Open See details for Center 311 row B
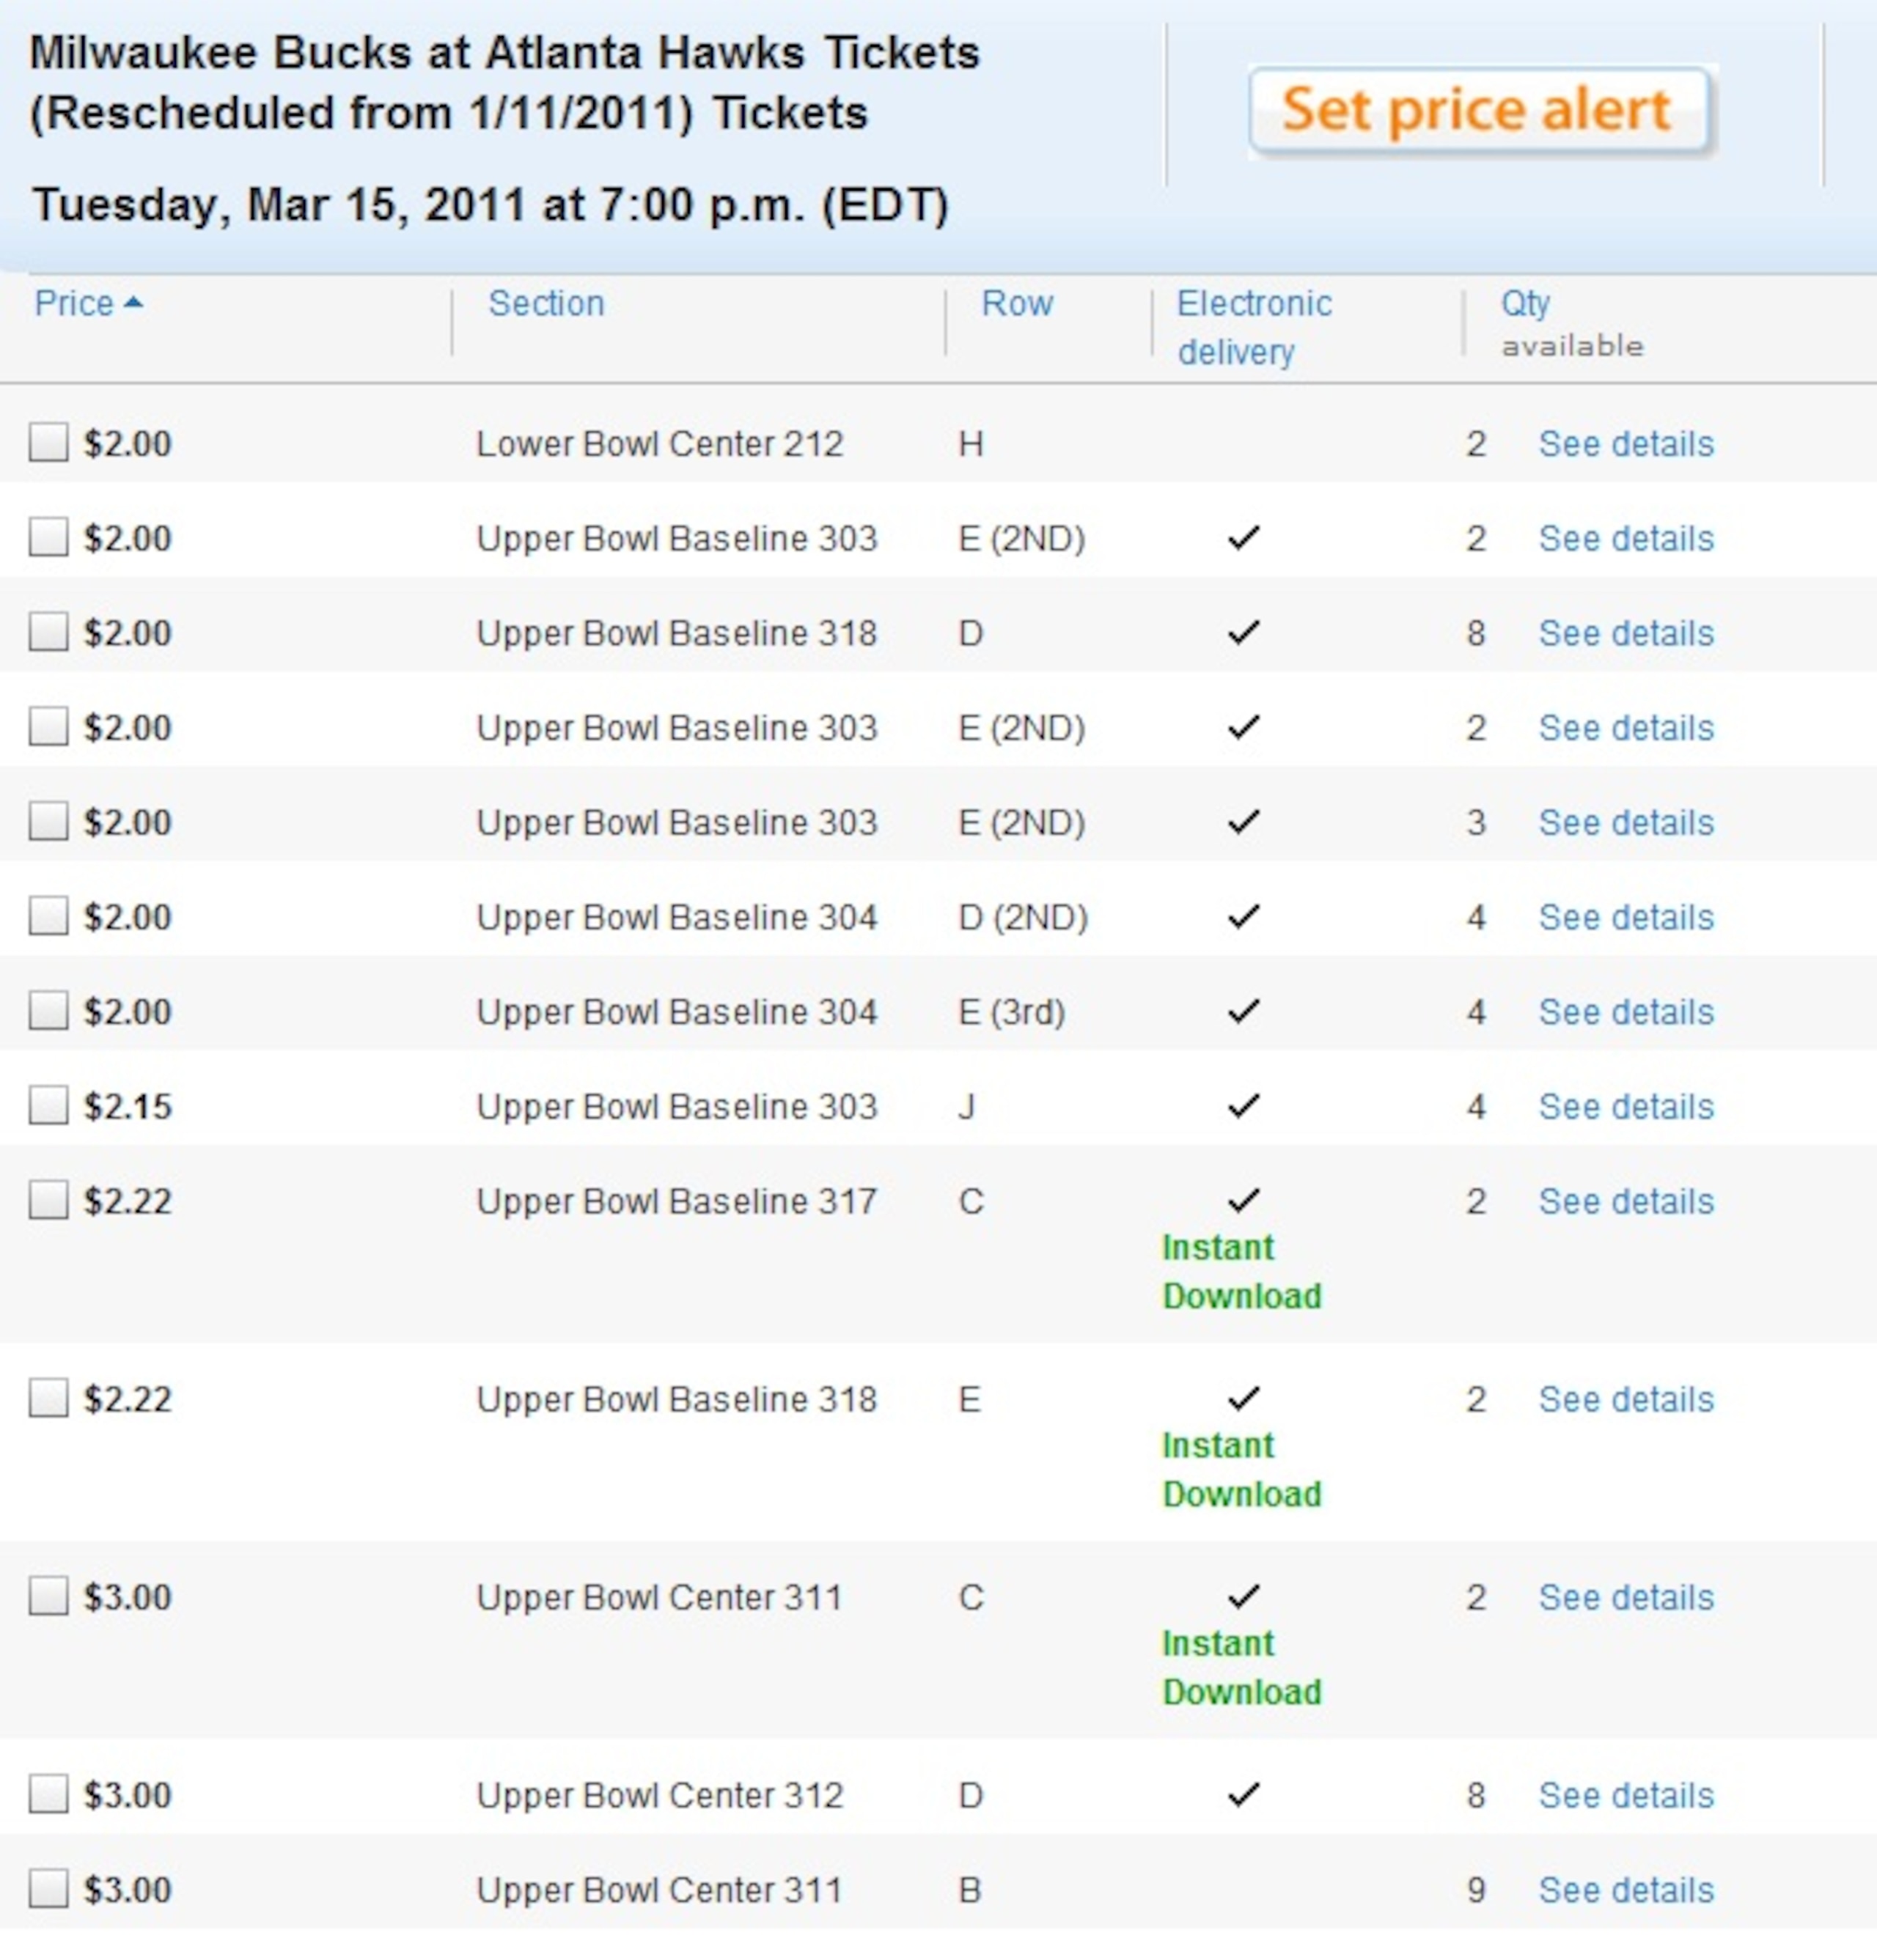The image size is (1877, 1960). [1626, 1890]
